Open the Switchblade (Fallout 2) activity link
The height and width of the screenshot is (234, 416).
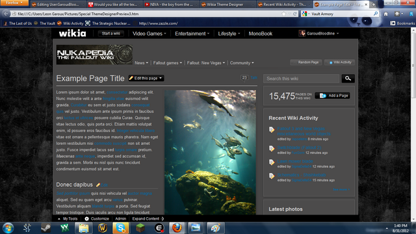pos(299,148)
